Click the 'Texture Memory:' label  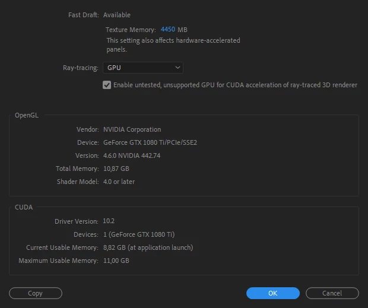pyautogui.click(x=131, y=30)
